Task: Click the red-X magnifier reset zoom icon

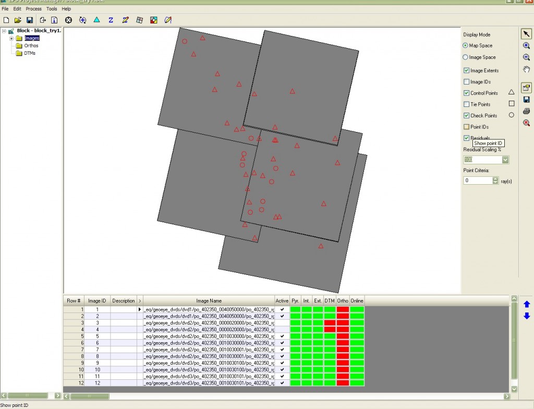Action: tap(526, 123)
